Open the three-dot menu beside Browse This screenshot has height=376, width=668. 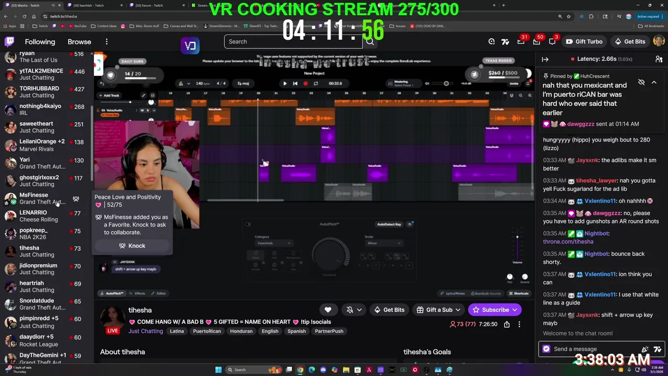(106, 42)
